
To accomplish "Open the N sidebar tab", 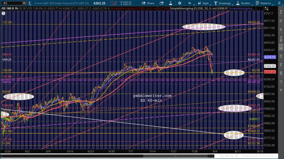I will pyautogui.click(x=281, y=90).
